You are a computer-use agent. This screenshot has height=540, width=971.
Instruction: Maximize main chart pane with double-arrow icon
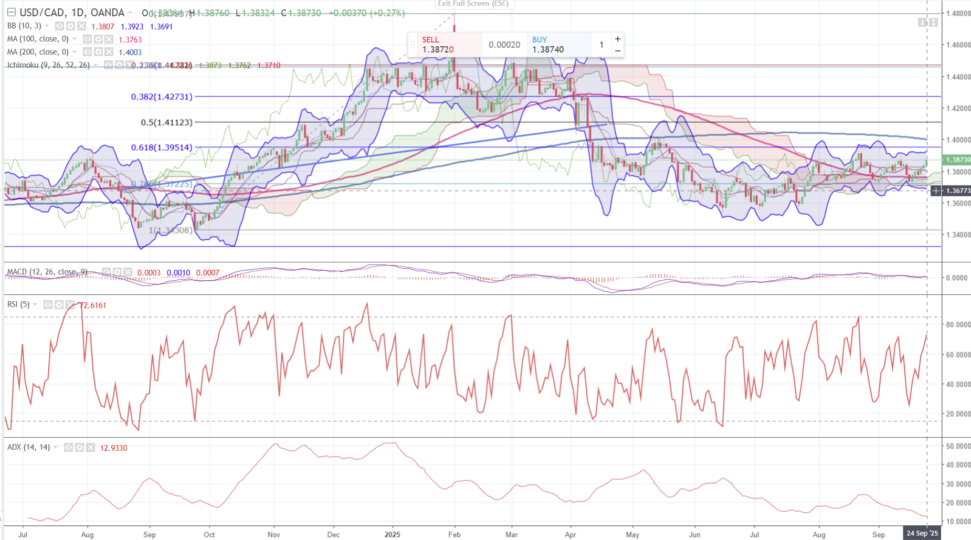click(x=933, y=22)
